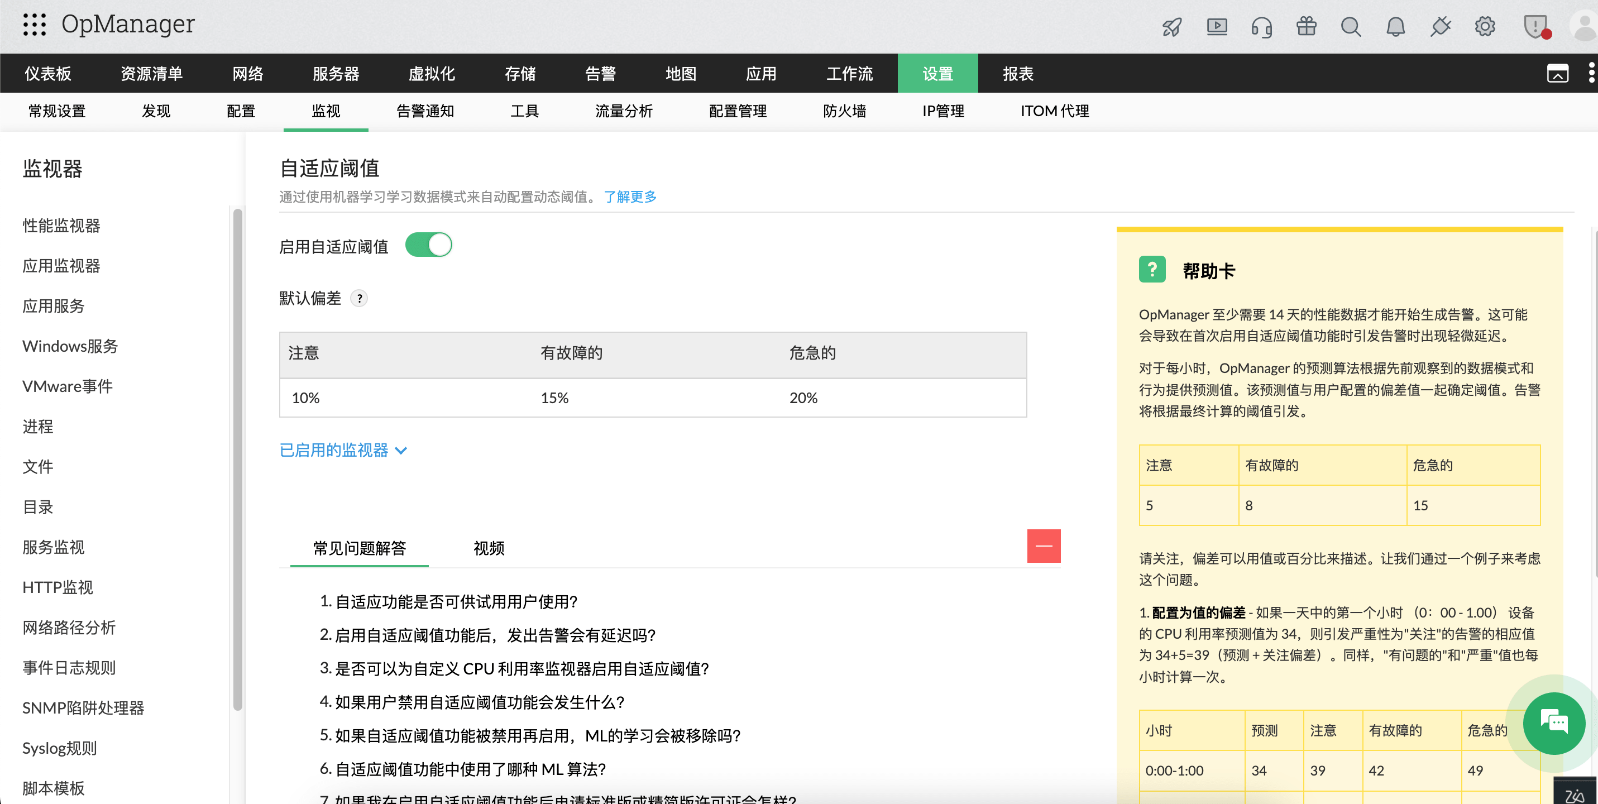The width and height of the screenshot is (1598, 804).
Task: Open the 虚拟化 main menu
Action: (432, 74)
